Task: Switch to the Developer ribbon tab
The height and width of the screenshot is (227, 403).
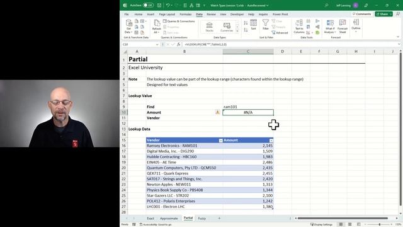Action: 237,14
